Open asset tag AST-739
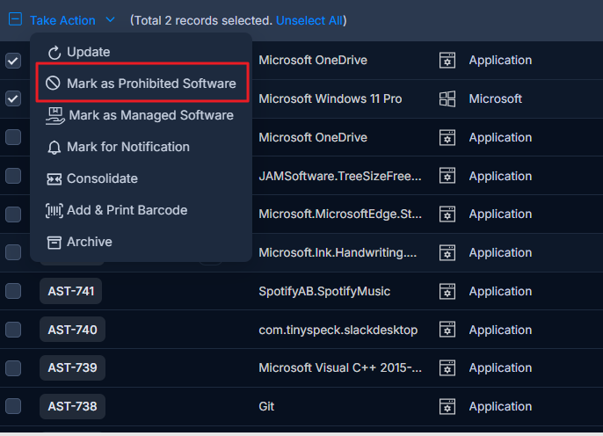Viewport: 603px width, 436px height. tap(72, 367)
